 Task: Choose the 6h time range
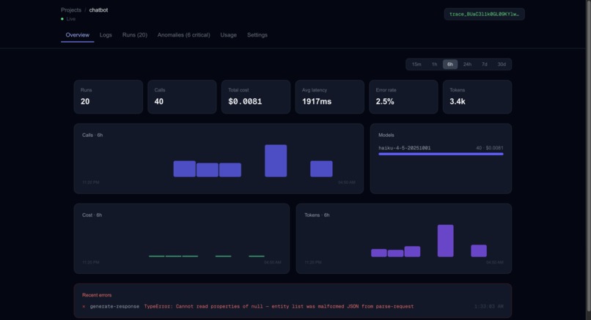point(450,64)
